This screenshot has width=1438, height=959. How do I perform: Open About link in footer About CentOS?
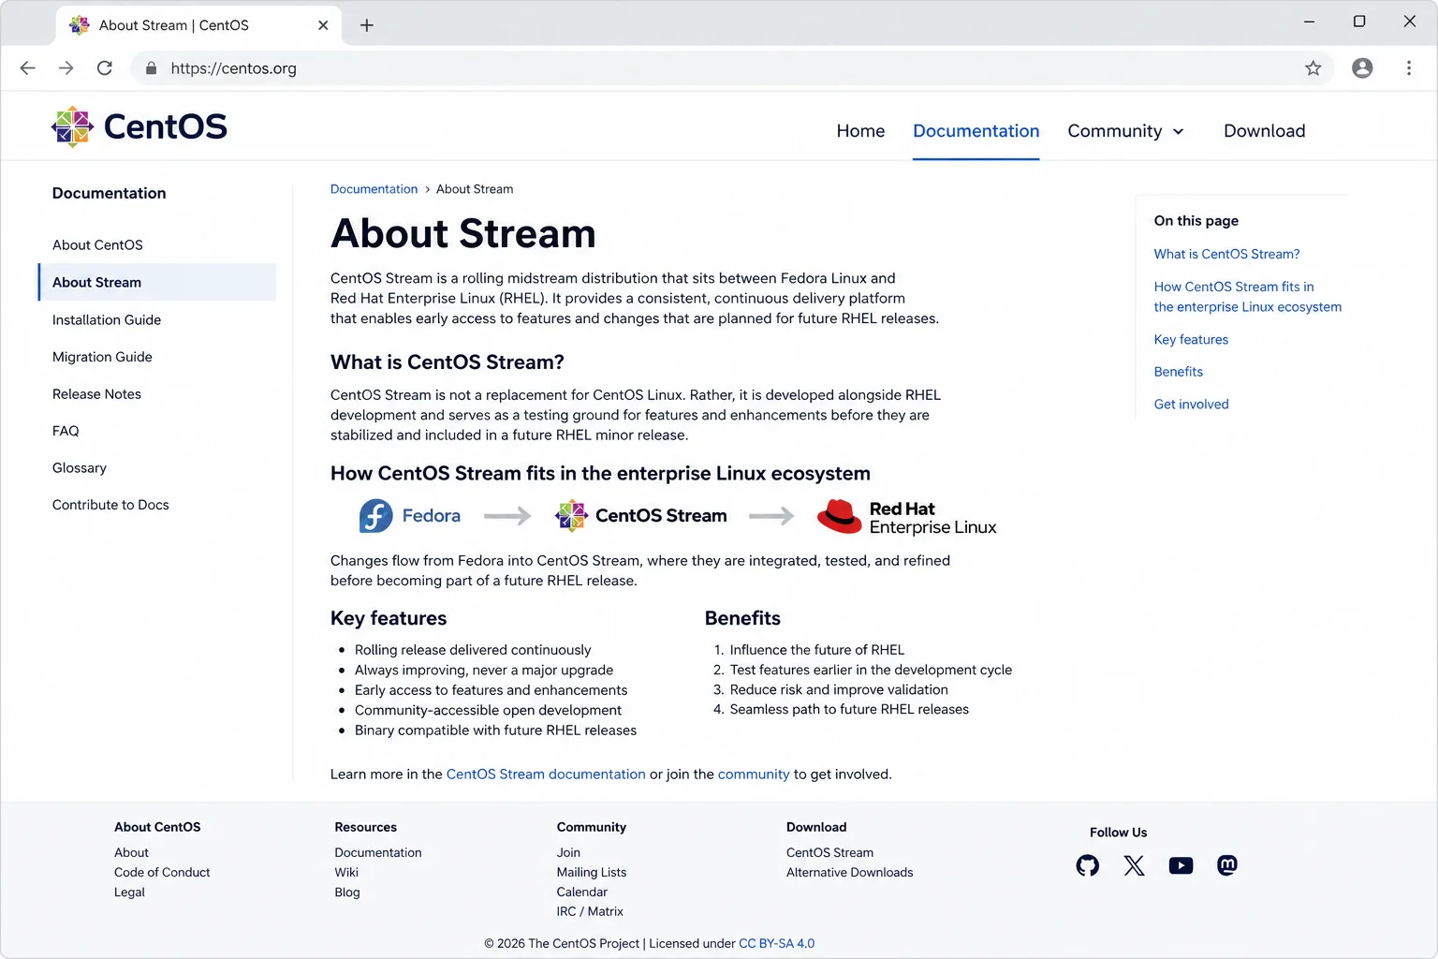[x=131, y=852]
